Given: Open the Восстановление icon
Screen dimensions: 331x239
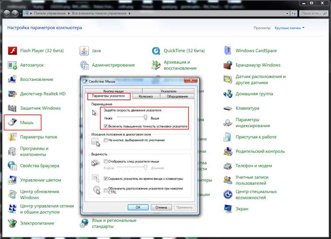Looking at the screenshot, I should (x=12, y=80).
